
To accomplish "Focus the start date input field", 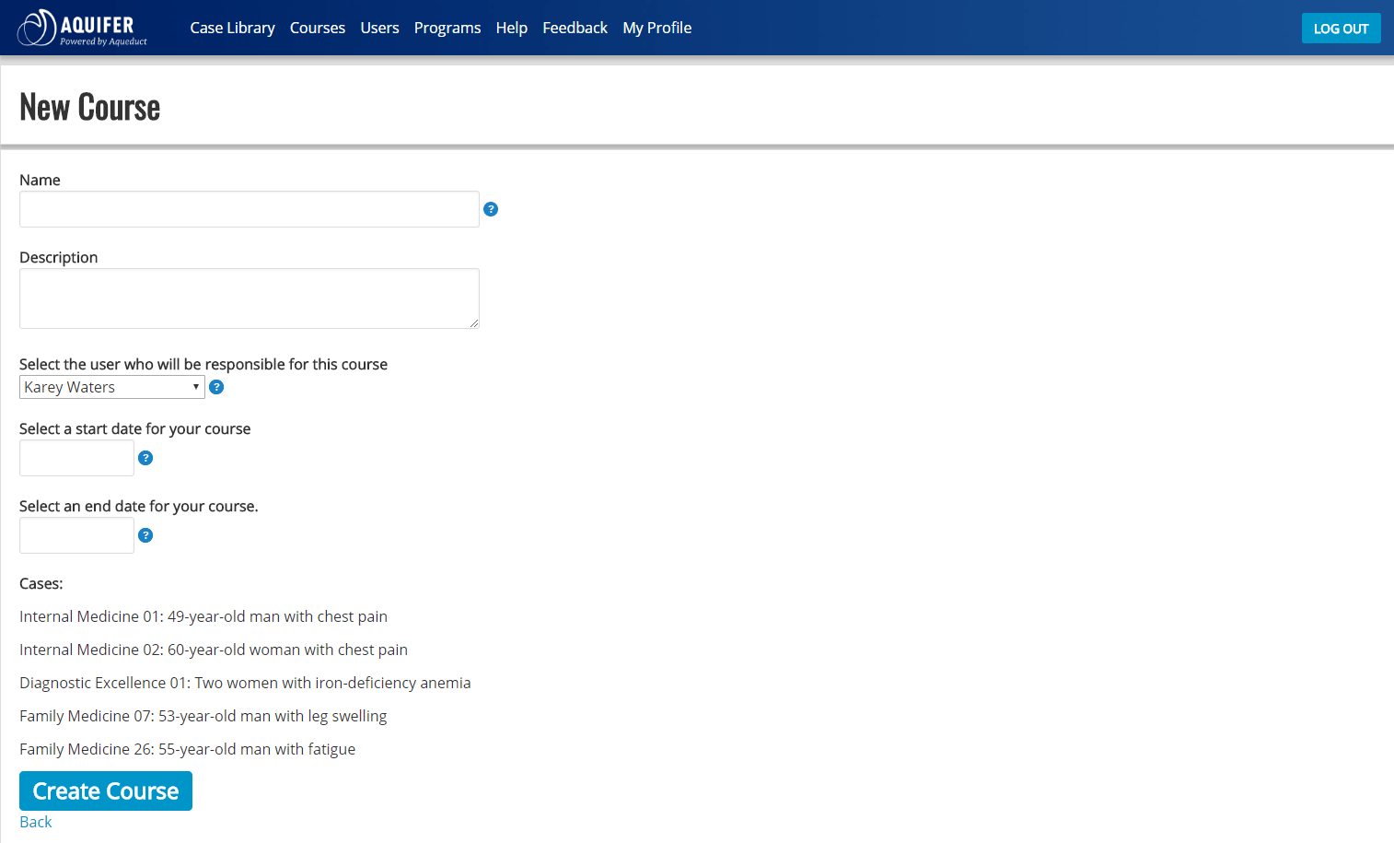I will coord(76,458).
